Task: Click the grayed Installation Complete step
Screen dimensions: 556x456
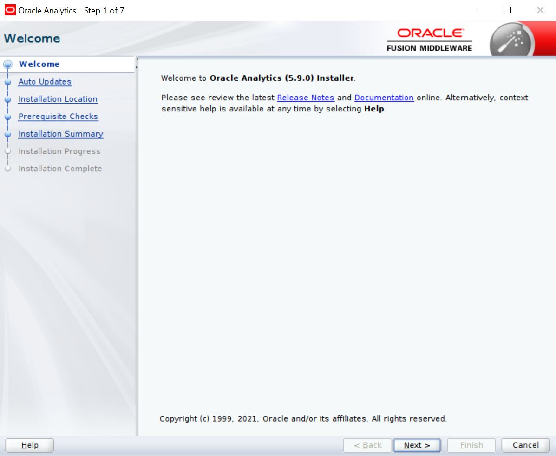Action: [60, 169]
